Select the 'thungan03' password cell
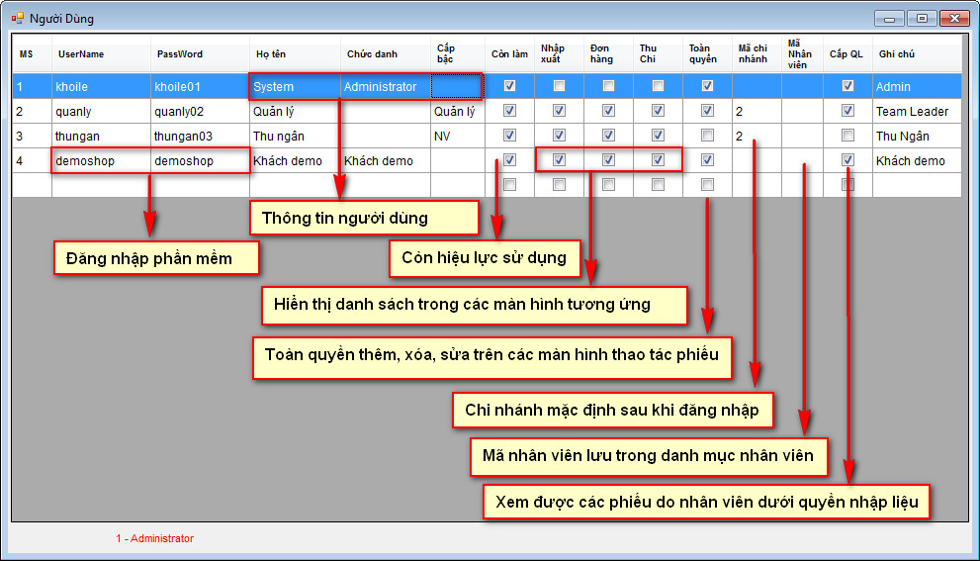 click(200, 136)
